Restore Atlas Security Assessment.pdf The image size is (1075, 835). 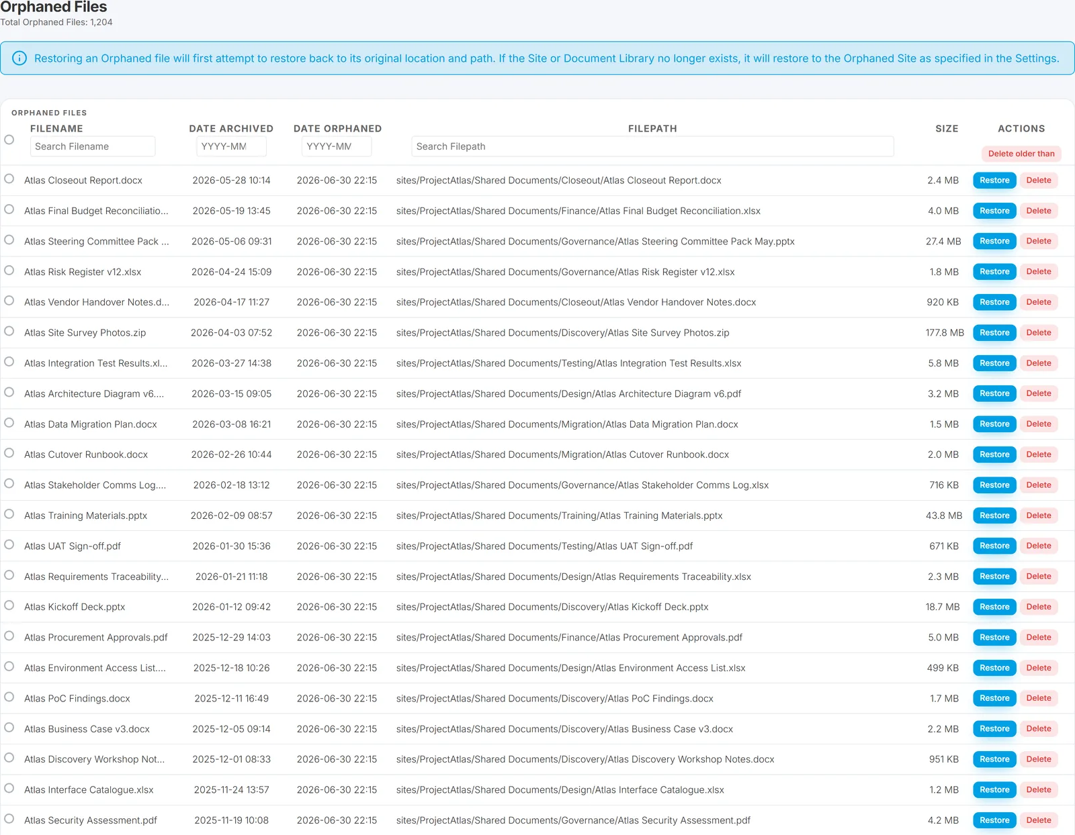tap(994, 820)
